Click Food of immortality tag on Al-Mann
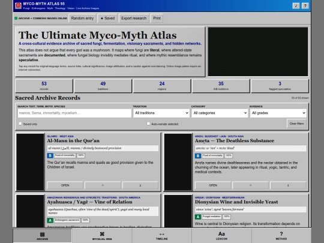 tap(65, 155)
